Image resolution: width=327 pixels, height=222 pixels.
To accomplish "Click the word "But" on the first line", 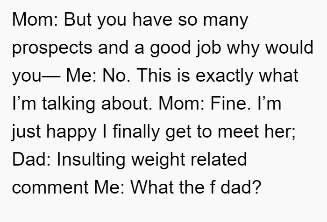I will click(x=78, y=20).
